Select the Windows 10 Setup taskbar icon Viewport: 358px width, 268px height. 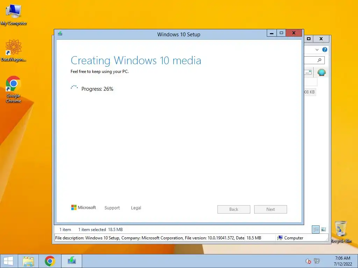click(x=72, y=261)
